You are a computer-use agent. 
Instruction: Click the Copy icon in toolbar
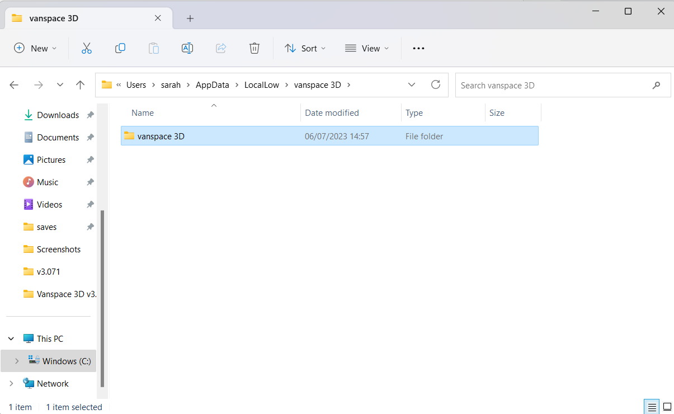click(120, 49)
